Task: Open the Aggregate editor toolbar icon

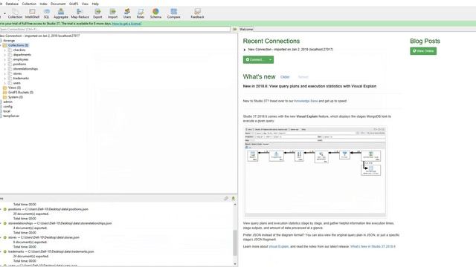Action: coord(61,13)
